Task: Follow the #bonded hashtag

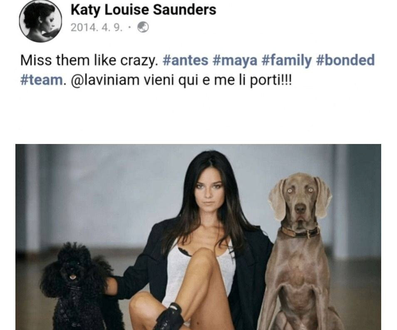Action: (345, 60)
